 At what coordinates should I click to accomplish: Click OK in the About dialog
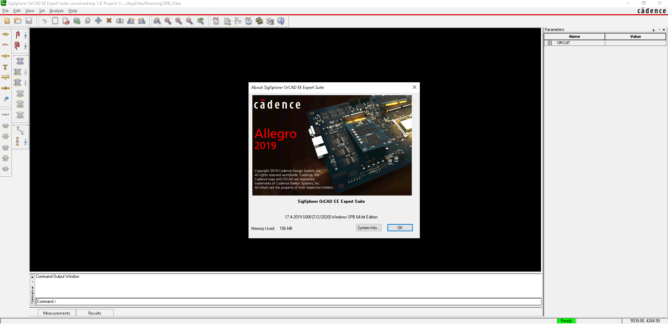(400, 228)
